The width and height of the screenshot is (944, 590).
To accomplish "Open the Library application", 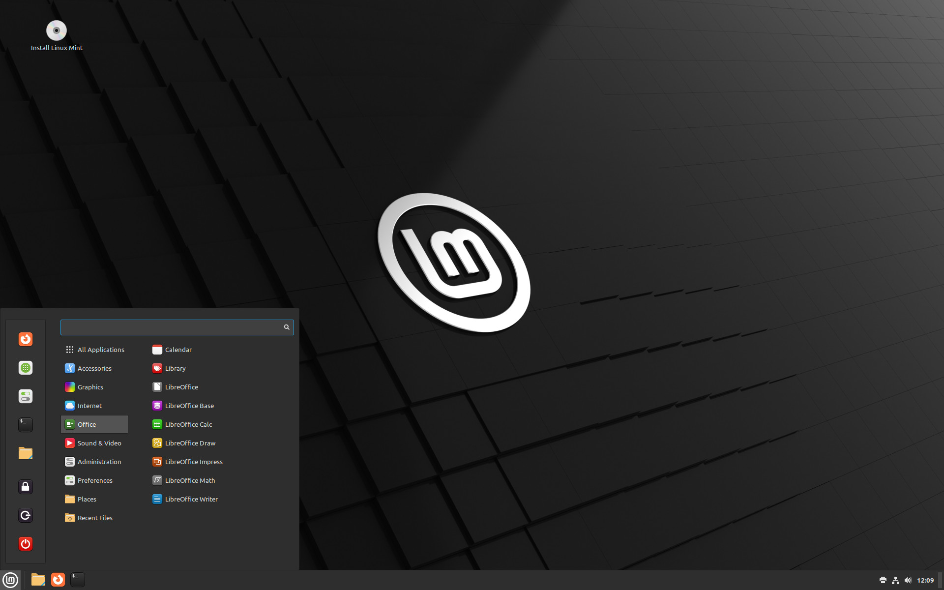I will pyautogui.click(x=175, y=368).
